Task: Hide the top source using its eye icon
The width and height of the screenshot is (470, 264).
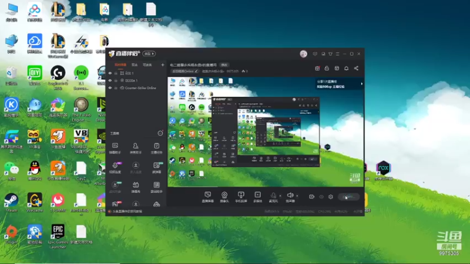Action: (110, 73)
